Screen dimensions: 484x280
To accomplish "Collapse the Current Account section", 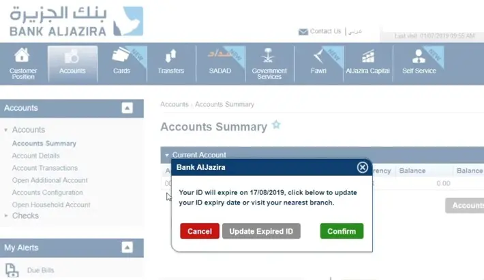I will pos(167,155).
